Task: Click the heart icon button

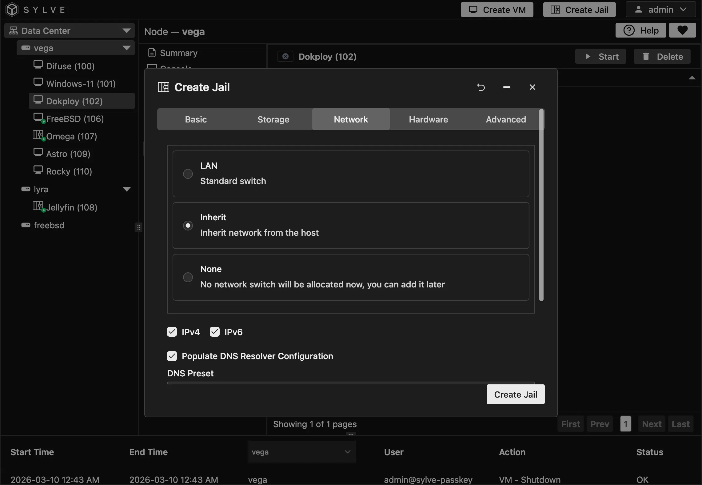Action: tap(682, 30)
